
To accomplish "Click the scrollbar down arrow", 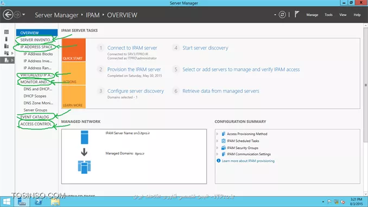I will click(x=366, y=194).
